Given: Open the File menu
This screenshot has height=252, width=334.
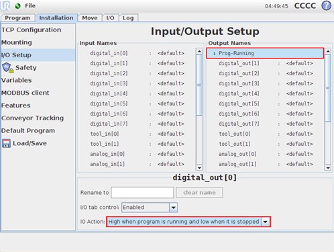Looking at the screenshot, I should pos(30,5).
